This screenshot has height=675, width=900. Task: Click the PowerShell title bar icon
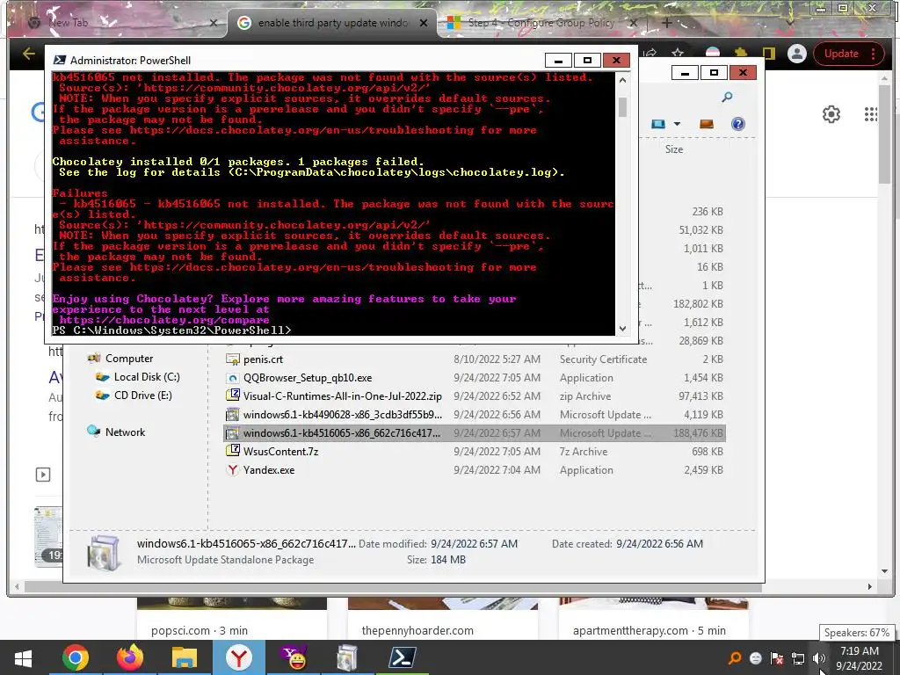[59, 61]
